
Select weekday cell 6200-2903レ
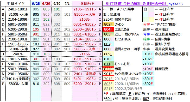click(x=18, y=29)
